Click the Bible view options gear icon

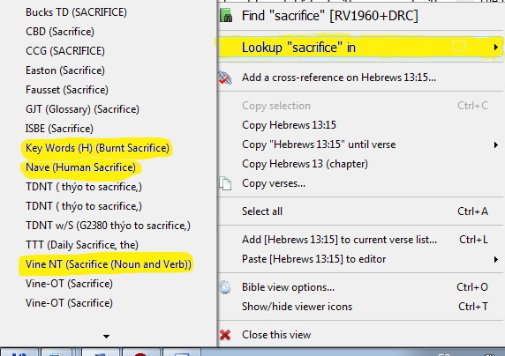tap(225, 287)
